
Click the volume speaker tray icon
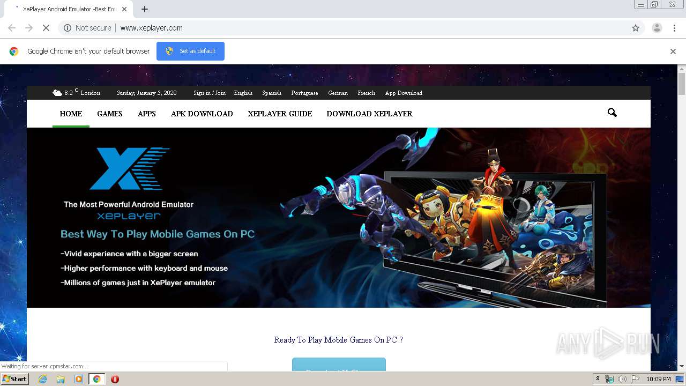click(622, 379)
